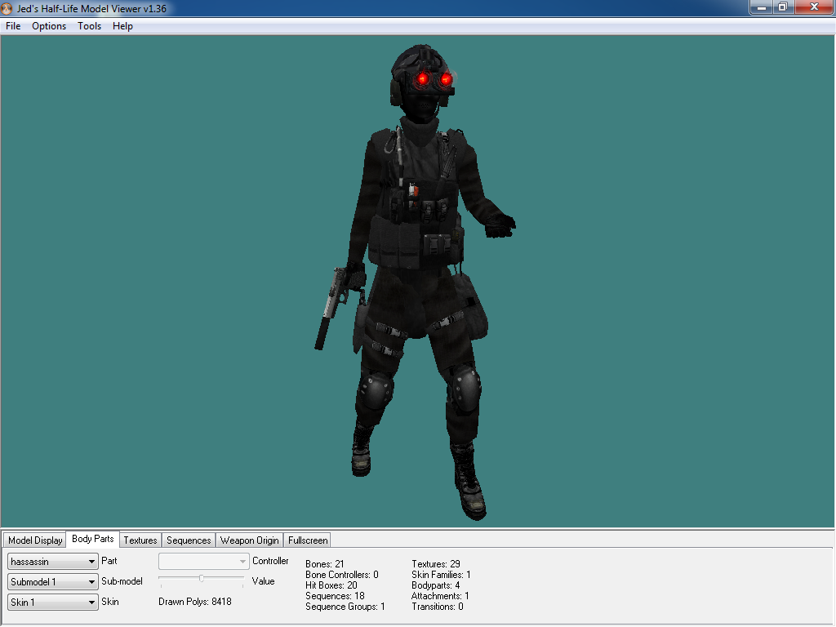Click the 'Bones: 21' statistic

tap(324, 564)
